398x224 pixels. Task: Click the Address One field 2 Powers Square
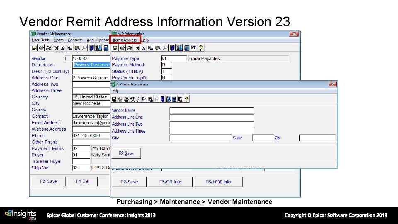click(91, 78)
